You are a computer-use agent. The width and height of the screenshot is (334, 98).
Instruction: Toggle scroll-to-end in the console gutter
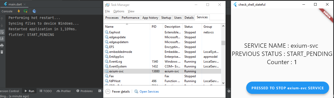pyautogui.click(x=2, y=39)
